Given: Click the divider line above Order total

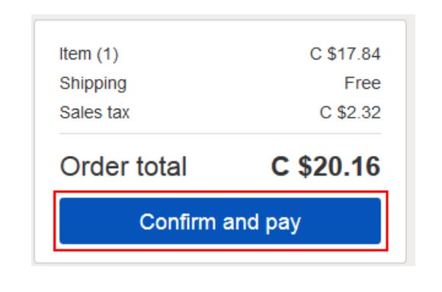Looking at the screenshot, I should coord(220,133).
